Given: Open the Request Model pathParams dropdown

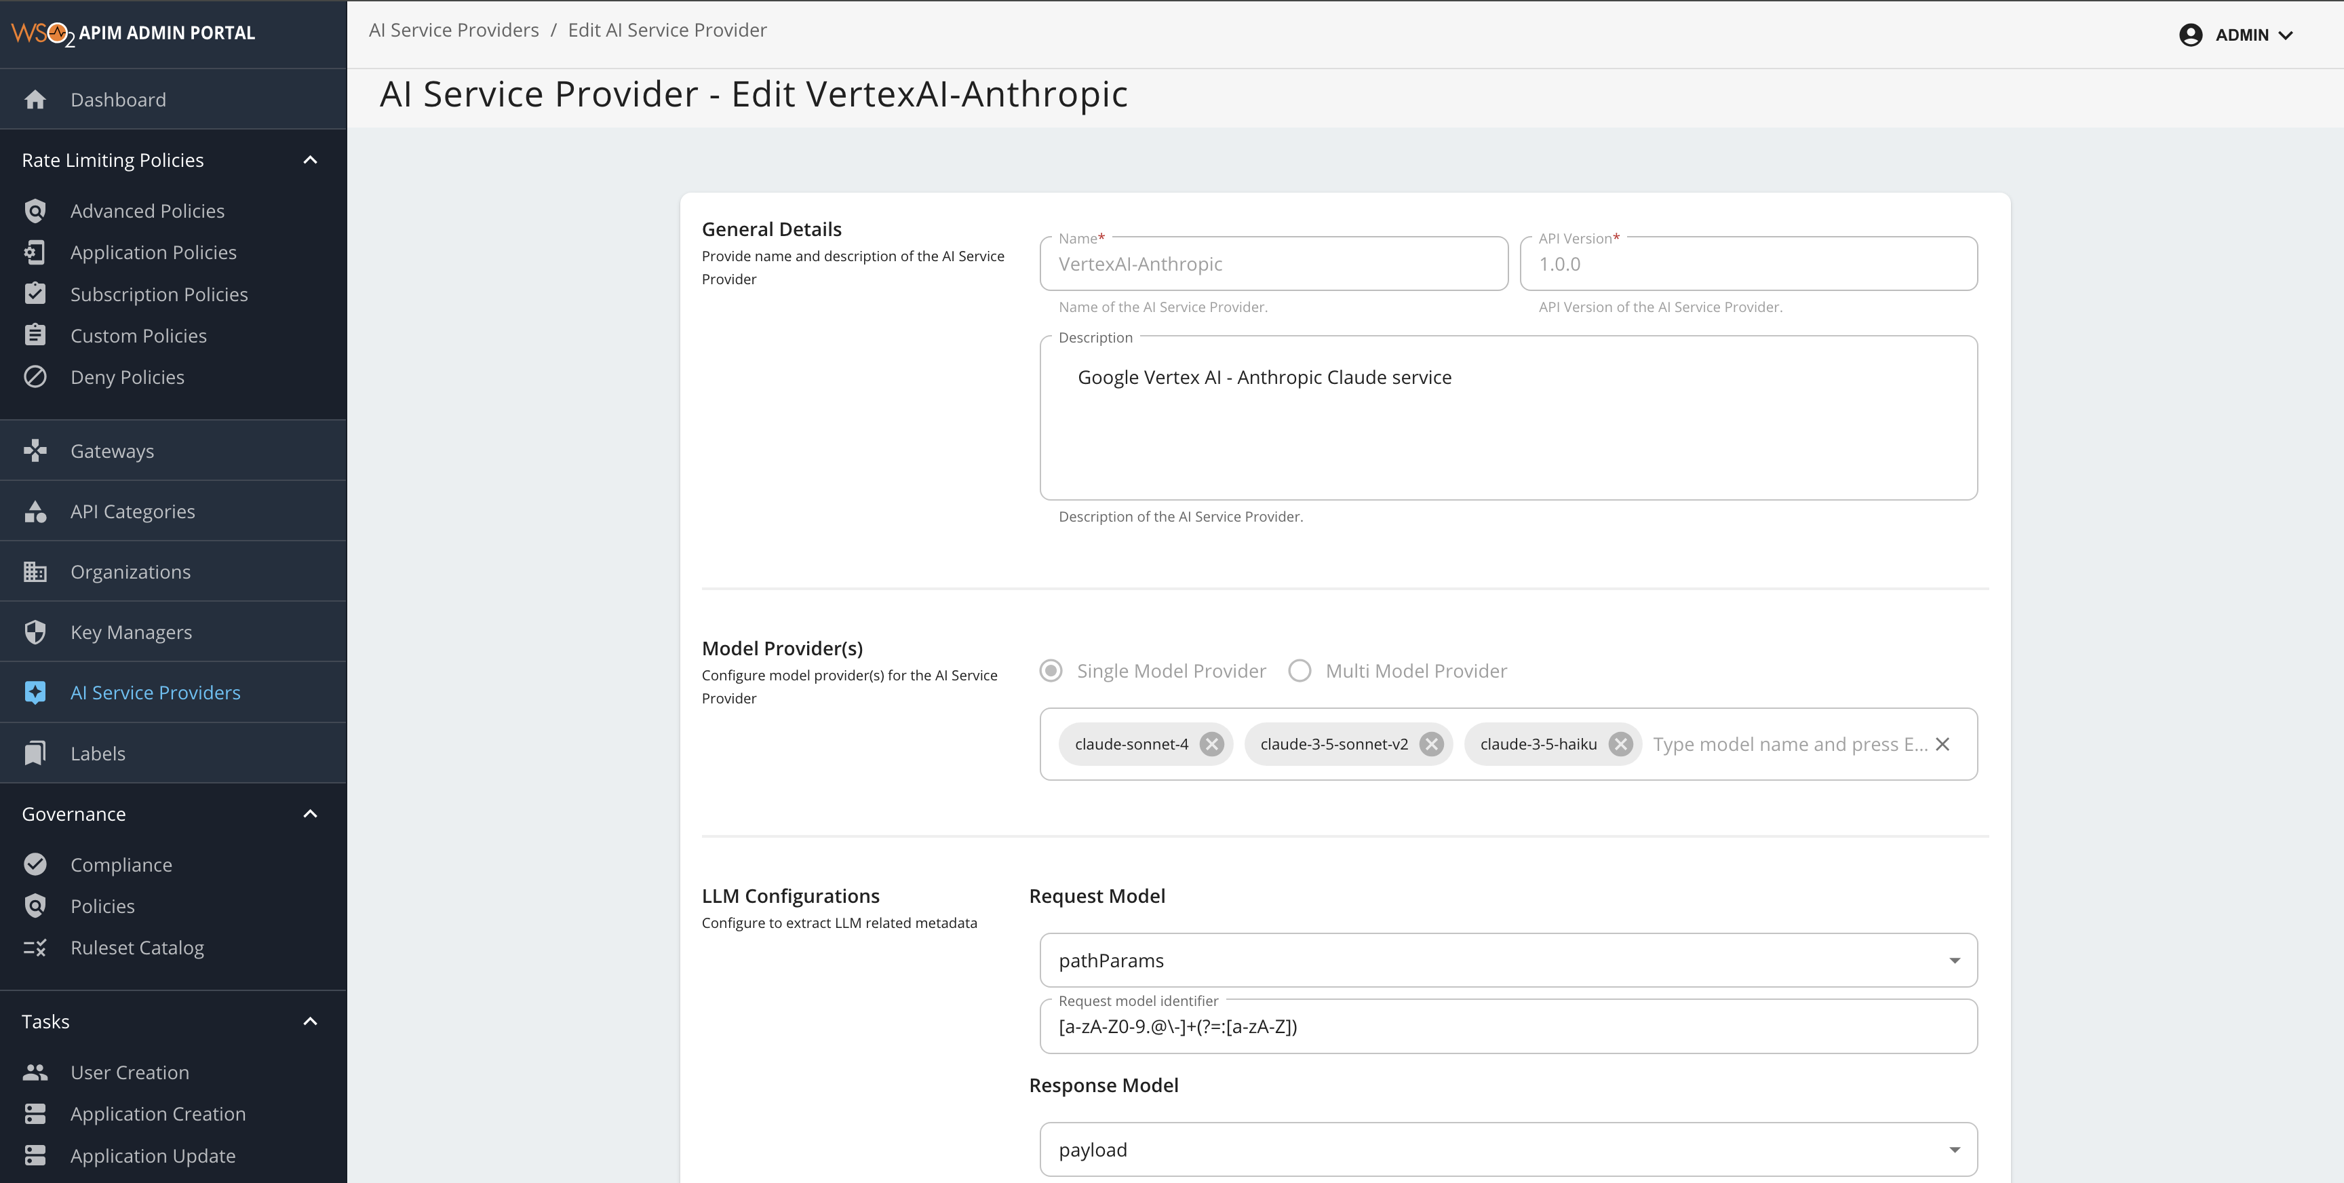Looking at the screenshot, I should tap(1508, 960).
